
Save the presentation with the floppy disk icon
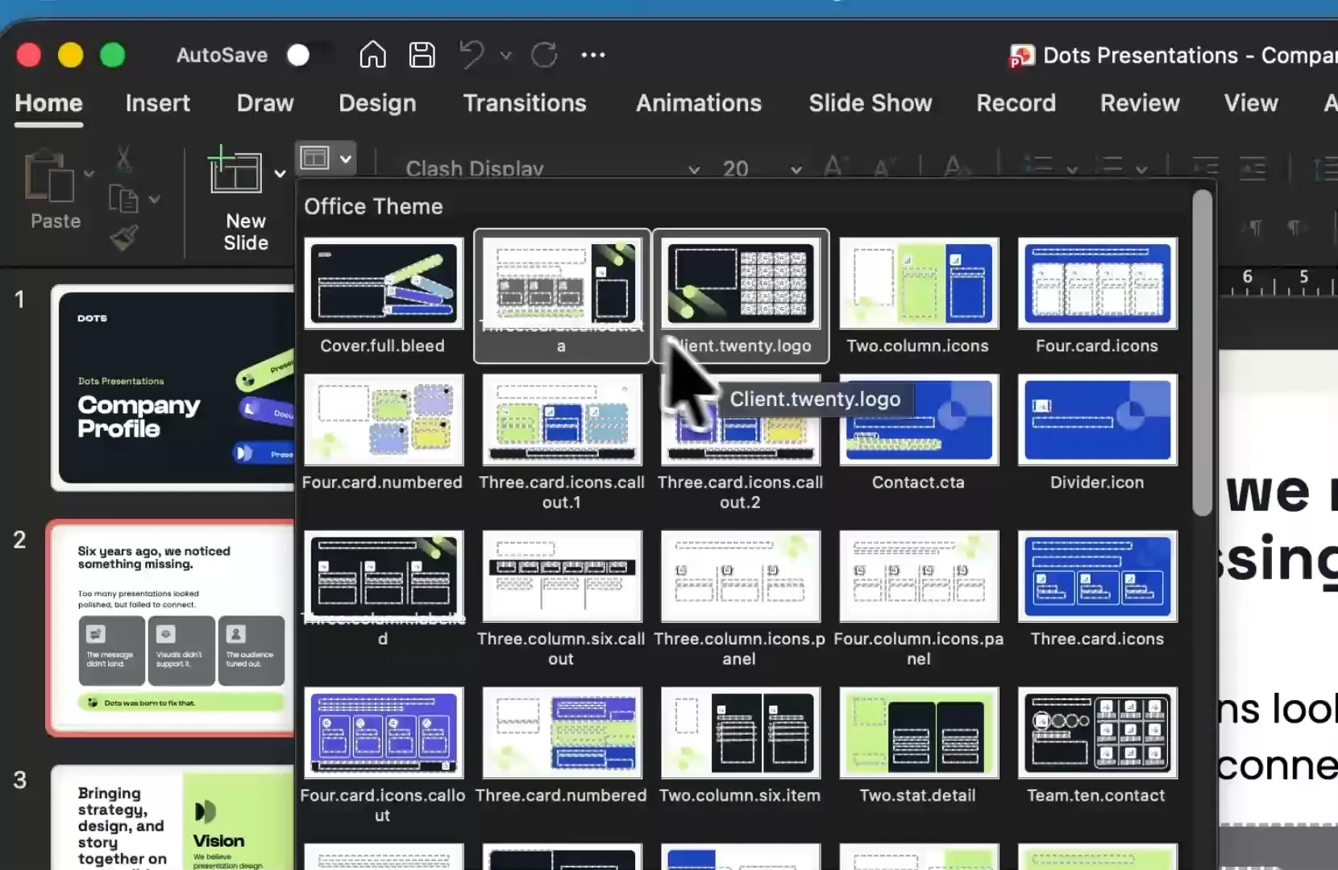pos(422,55)
